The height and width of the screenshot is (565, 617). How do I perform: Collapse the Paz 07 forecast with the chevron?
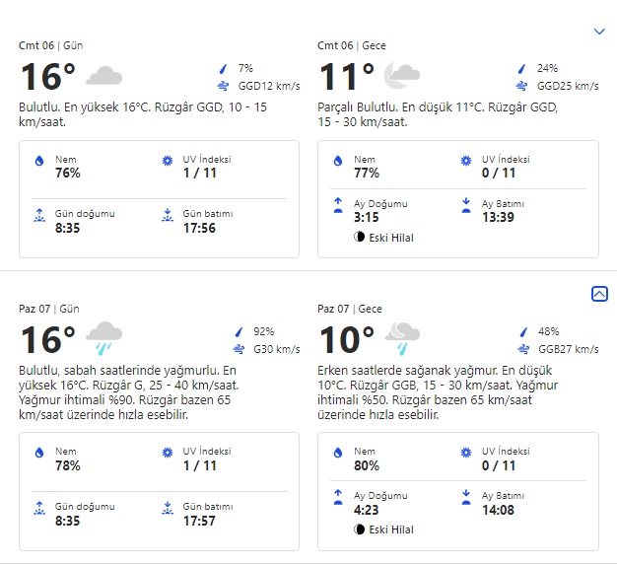(x=598, y=293)
